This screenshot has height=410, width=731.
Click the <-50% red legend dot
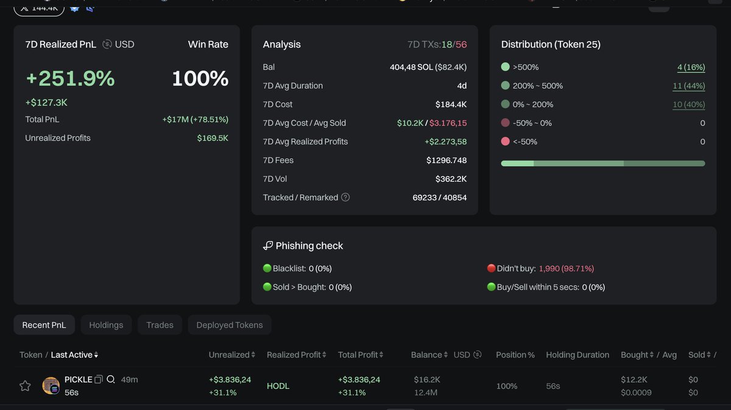point(505,142)
